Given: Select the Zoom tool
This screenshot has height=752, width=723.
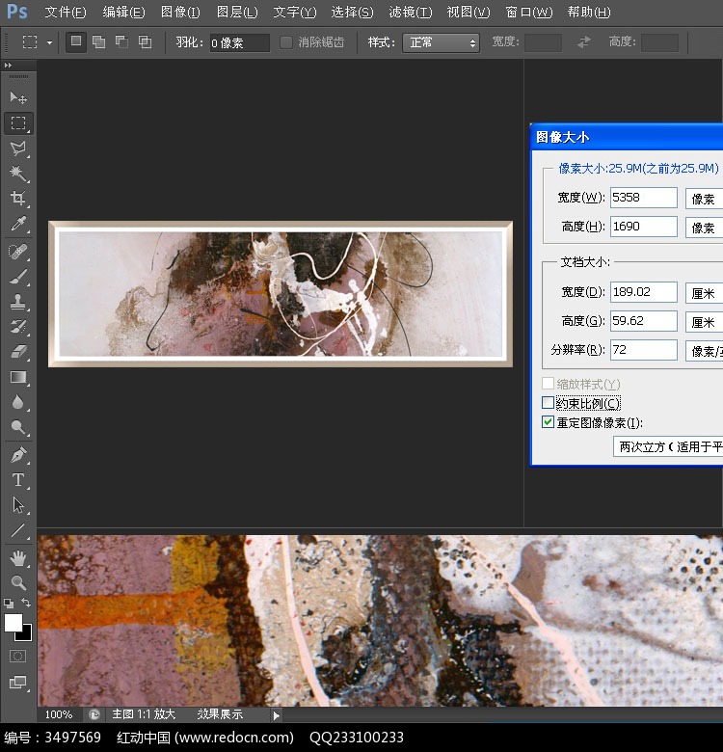Looking at the screenshot, I should (x=18, y=582).
